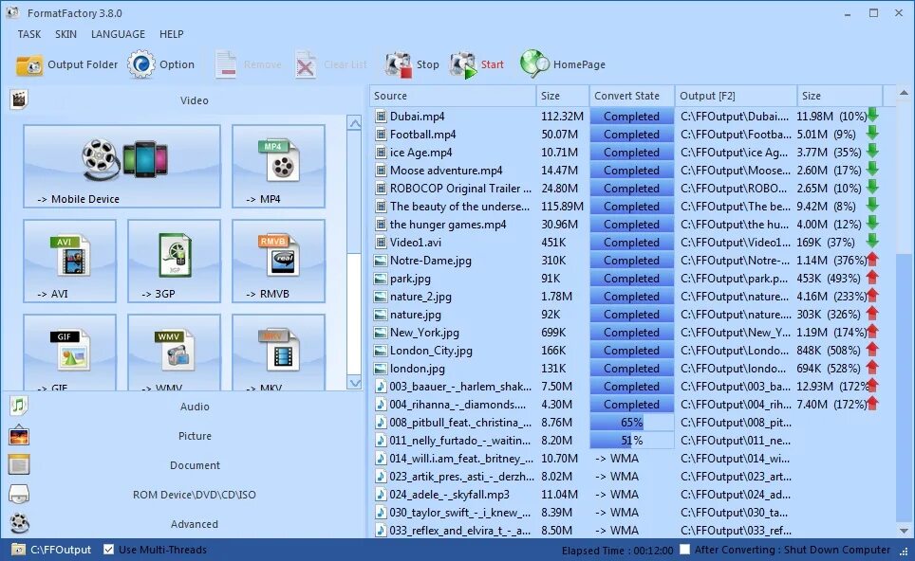Select the ice Age.mp4 row
This screenshot has width=915, height=561.
point(632,153)
